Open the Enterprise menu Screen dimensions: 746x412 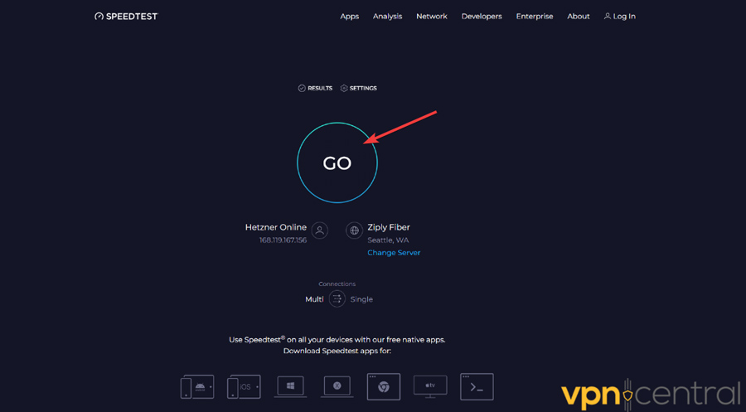pyautogui.click(x=535, y=17)
